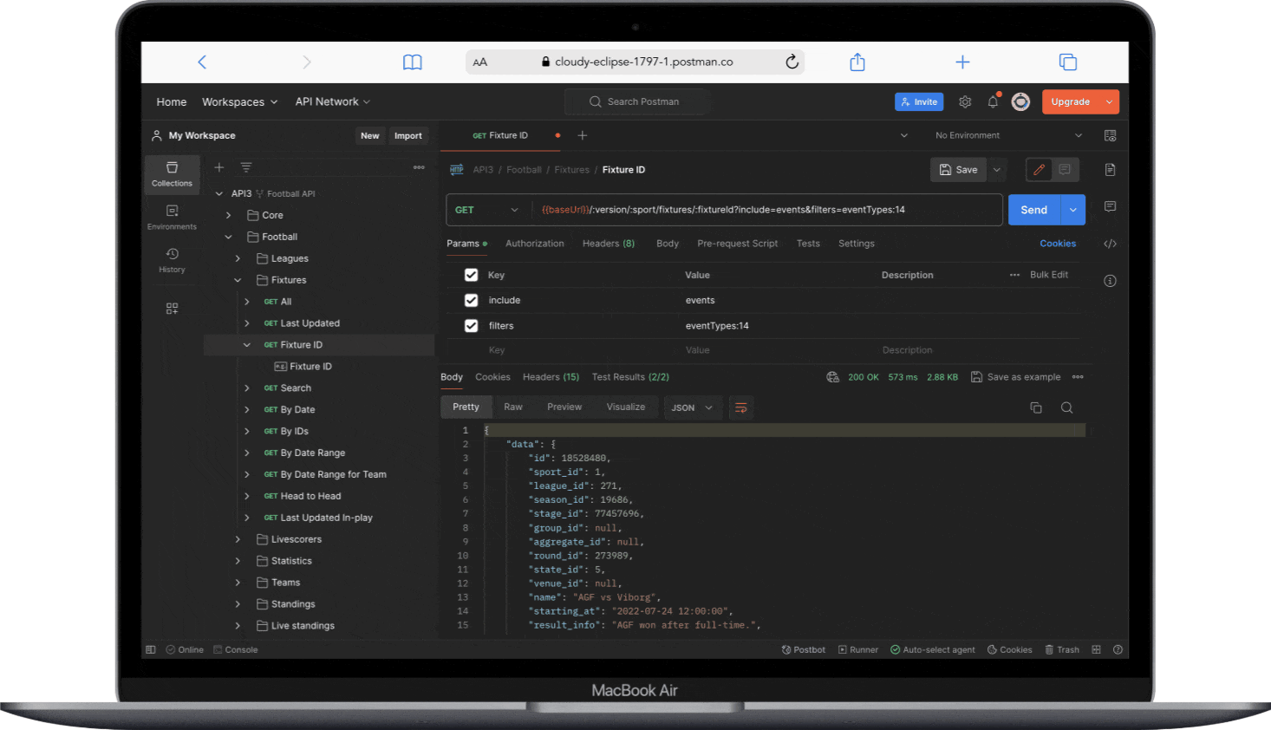Screen dimensions: 1271x730
Task: Add new request tab plus
Action: pyautogui.click(x=583, y=135)
